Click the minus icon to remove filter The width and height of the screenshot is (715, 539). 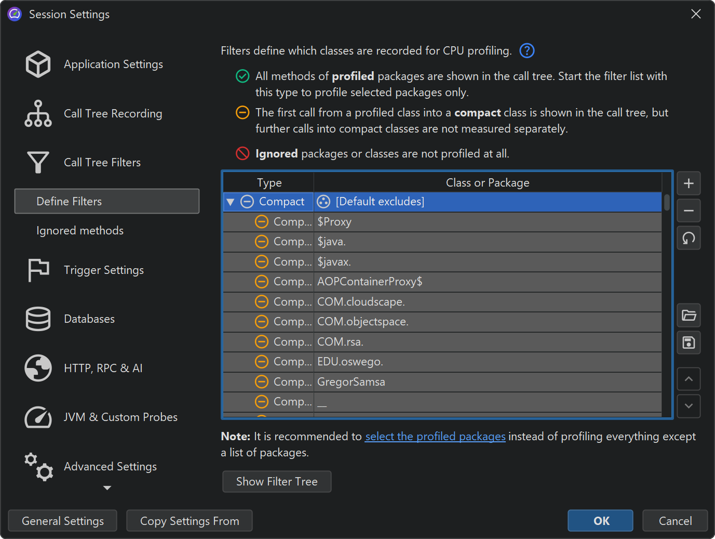click(x=689, y=211)
